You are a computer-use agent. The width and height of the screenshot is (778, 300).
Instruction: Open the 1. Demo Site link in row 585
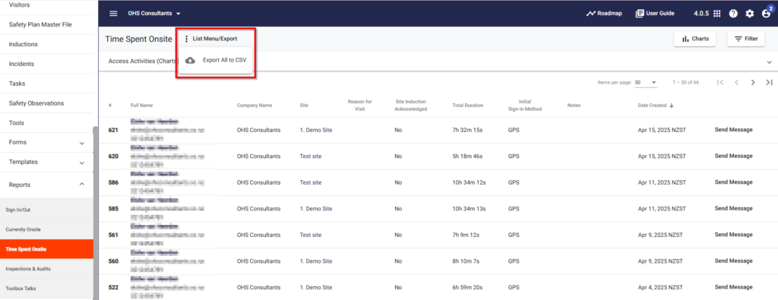click(316, 209)
